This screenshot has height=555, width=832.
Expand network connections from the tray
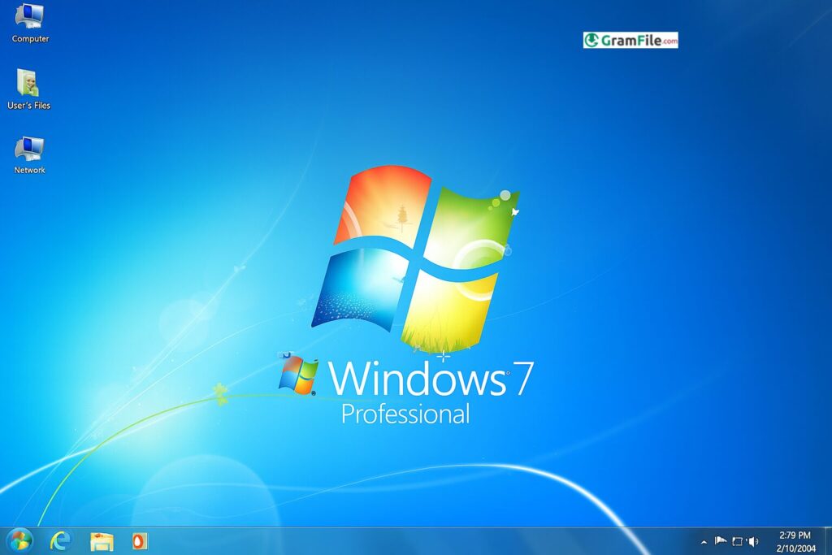(x=736, y=540)
